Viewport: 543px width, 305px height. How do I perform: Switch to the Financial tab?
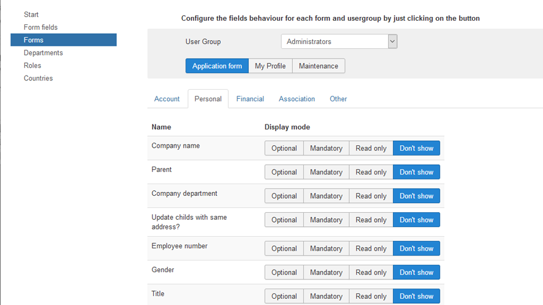(250, 99)
